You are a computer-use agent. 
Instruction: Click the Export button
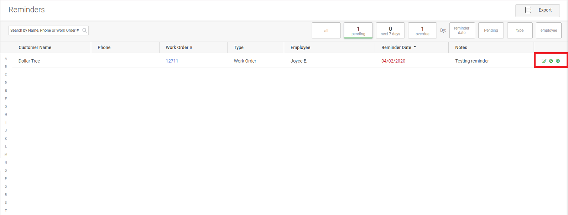pyautogui.click(x=537, y=10)
